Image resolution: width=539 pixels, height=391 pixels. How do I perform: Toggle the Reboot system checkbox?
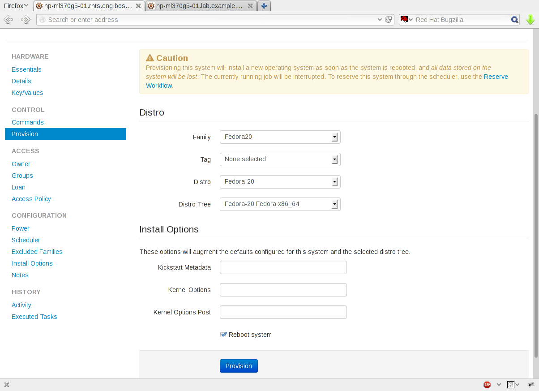[223, 335]
